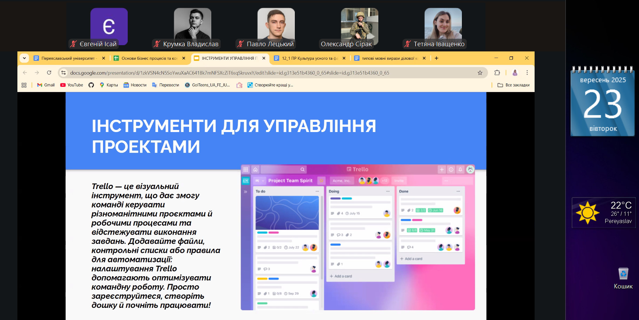
Task: Open the browser Extensions puzzle icon
Action: (497, 73)
